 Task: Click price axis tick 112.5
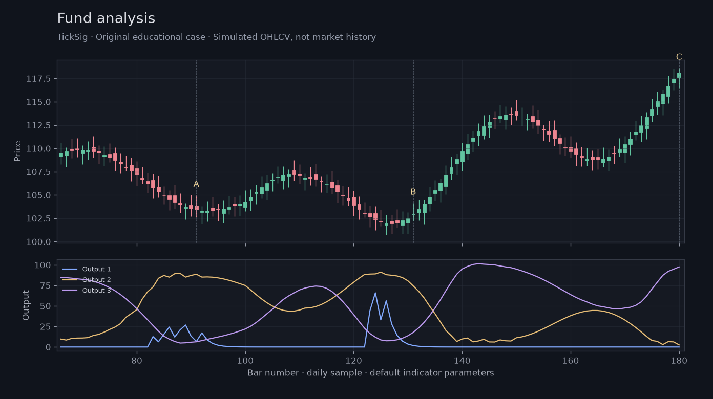38,125
